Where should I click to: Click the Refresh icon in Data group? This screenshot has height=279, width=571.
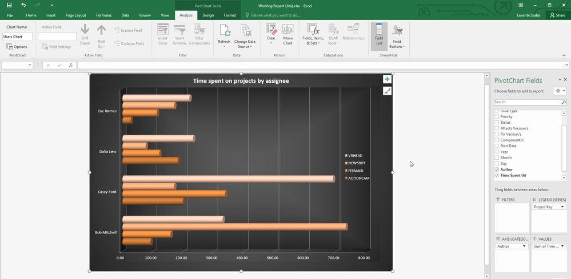pos(224,31)
